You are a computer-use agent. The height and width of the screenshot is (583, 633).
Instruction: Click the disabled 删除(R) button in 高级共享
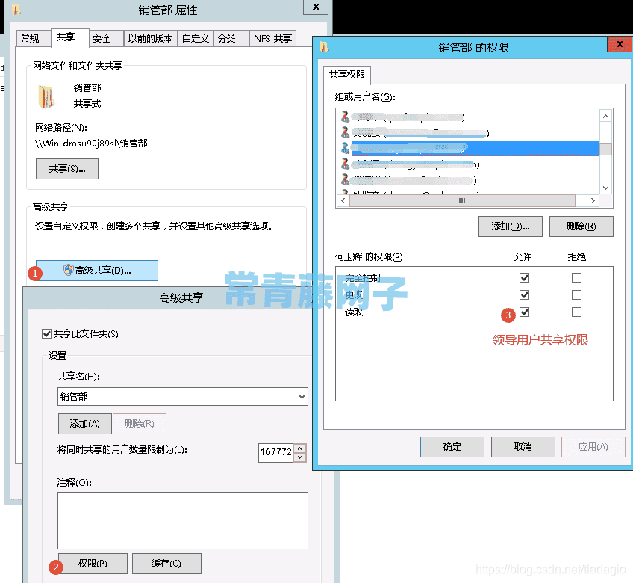pos(140,424)
